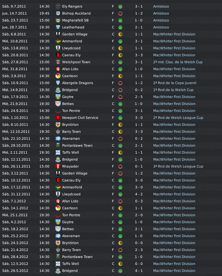Click green win indicator for Ely Rangers match
The image size is (222, 276).
(x=120, y=7)
